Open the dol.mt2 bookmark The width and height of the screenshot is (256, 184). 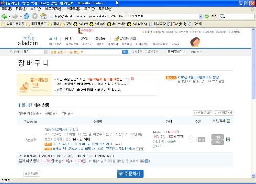(98, 24)
